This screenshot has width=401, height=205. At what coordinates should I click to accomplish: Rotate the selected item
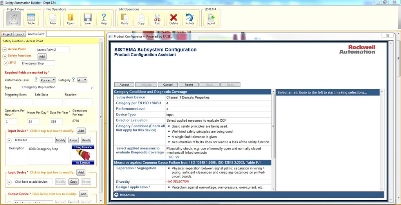tap(190, 19)
